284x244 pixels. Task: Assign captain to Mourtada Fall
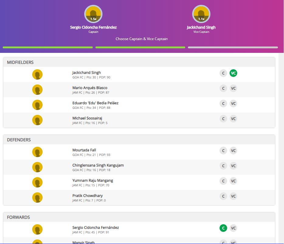coord(223,151)
